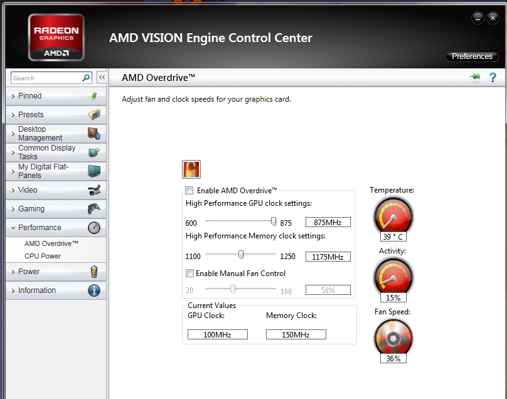The image size is (507, 399).
Task: Click the AMD Overdrive™ page heading
Action: coord(158,78)
